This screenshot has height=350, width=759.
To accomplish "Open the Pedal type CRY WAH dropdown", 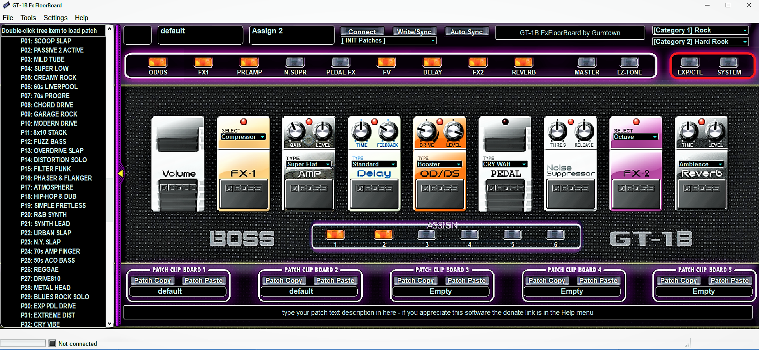I will (x=505, y=164).
